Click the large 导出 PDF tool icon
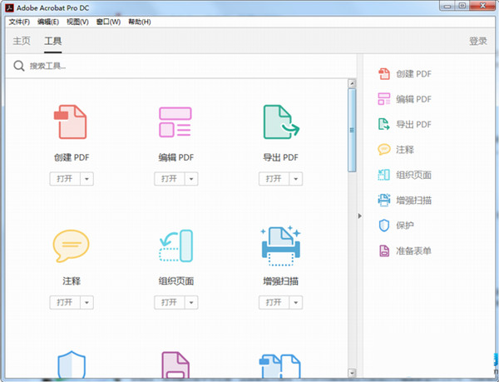The height and width of the screenshot is (382, 499). [279, 122]
